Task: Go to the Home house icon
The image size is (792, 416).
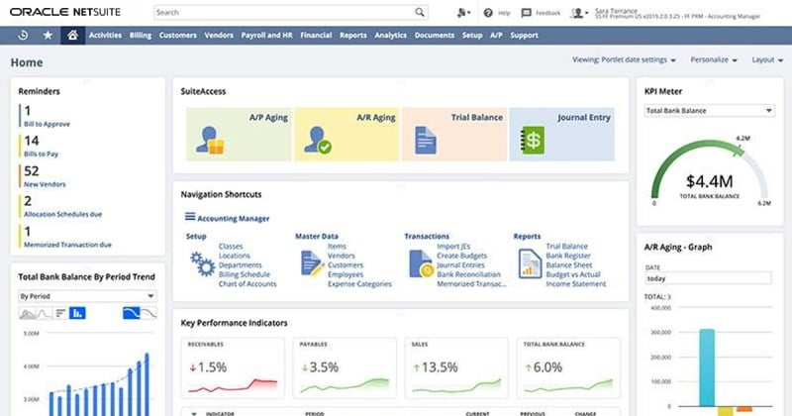Action: coord(72,36)
